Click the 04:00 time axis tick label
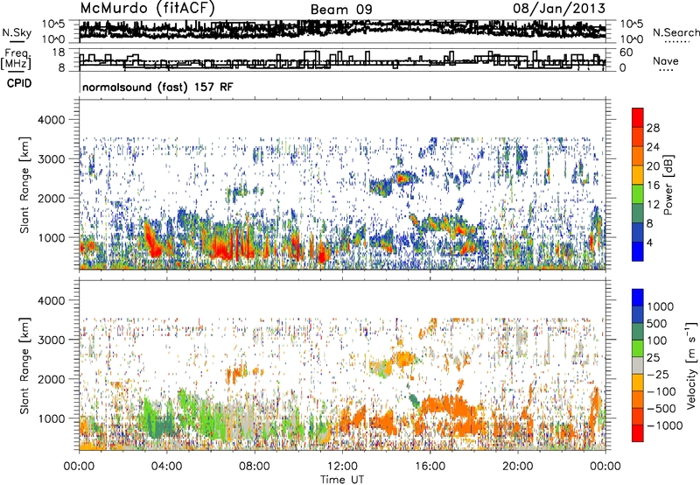 pos(166,467)
